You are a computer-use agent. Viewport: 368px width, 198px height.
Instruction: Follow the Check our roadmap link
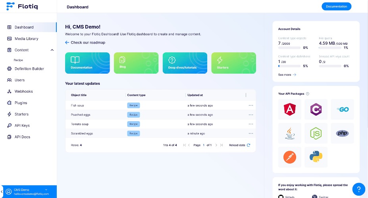(x=85, y=42)
